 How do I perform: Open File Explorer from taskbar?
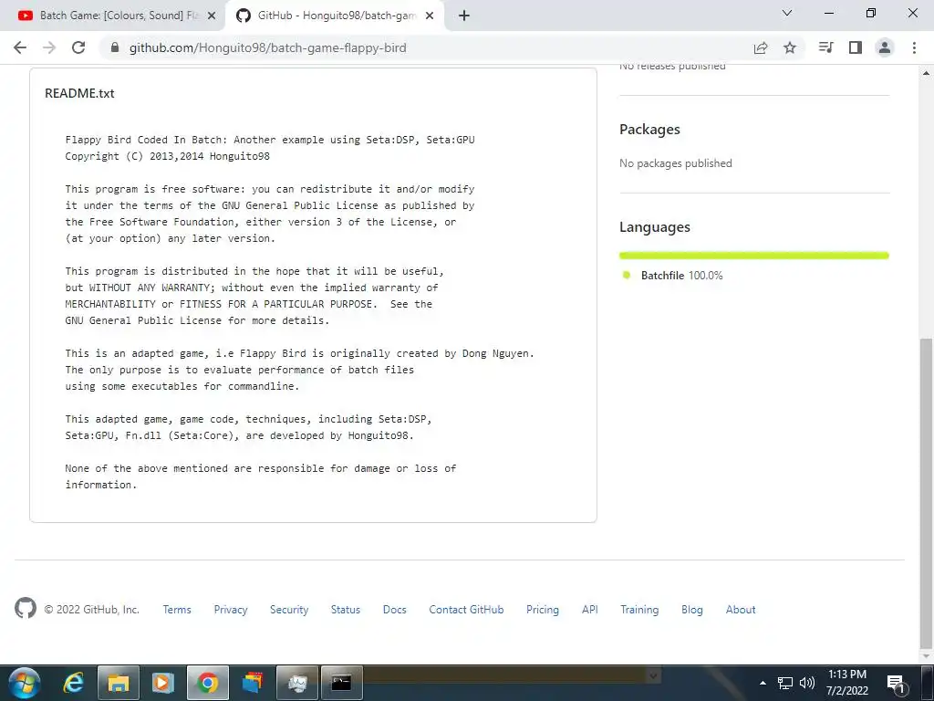(119, 683)
